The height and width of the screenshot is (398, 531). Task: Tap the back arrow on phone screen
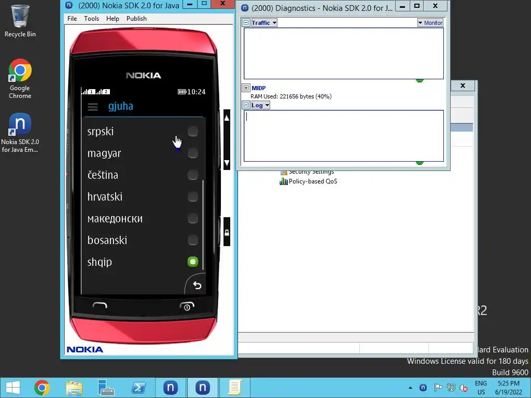197,286
